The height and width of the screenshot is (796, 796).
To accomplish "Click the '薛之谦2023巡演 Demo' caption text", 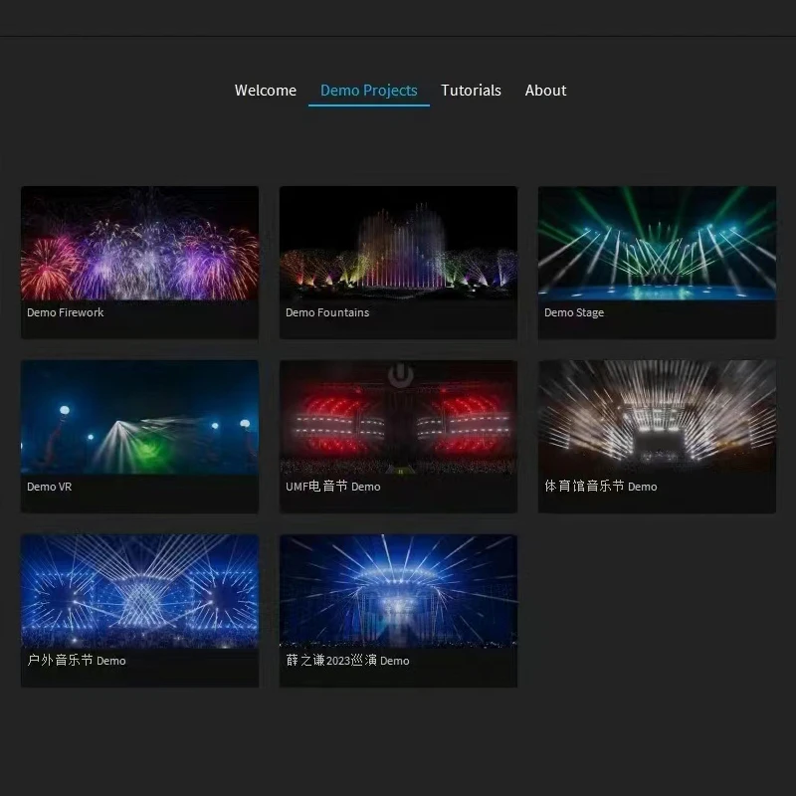I will tap(347, 661).
